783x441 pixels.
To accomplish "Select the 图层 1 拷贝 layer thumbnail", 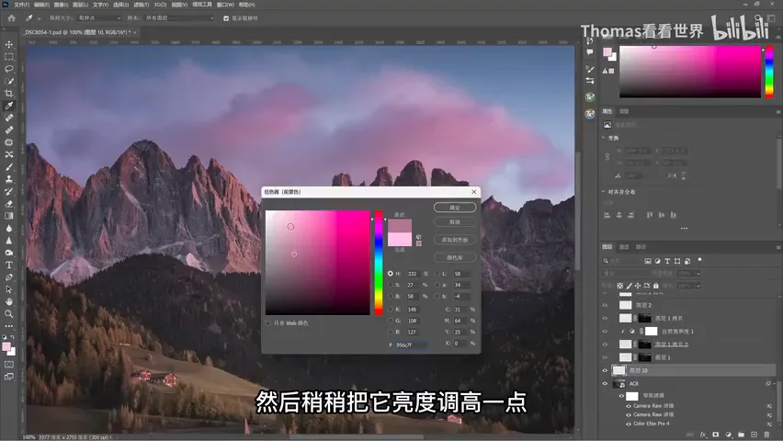I will point(625,318).
